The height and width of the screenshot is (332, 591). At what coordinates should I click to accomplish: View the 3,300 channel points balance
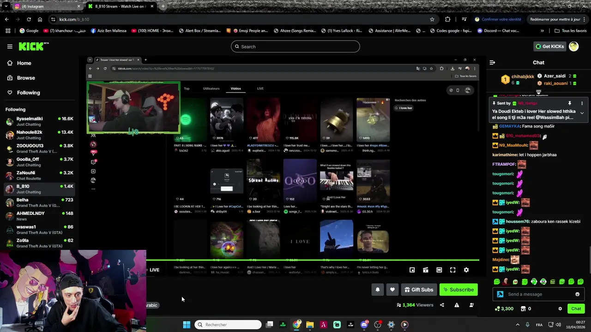pyautogui.click(x=504, y=309)
